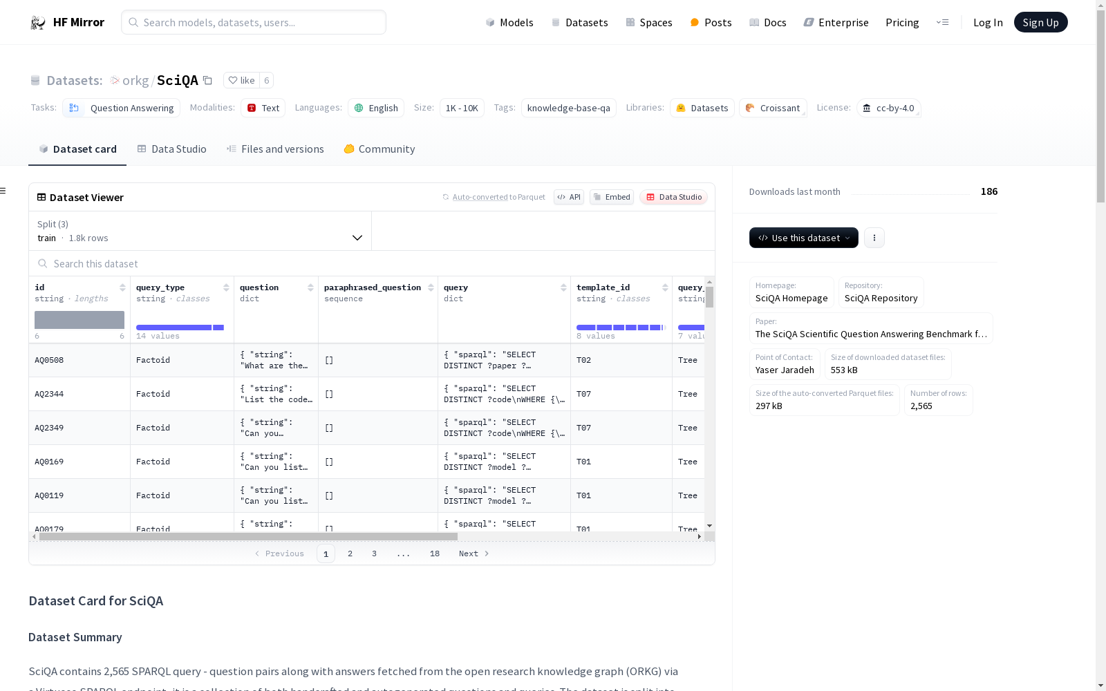Viewport: 1106px width, 691px height.
Task: Click the Croissant library tag
Action: (773, 108)
